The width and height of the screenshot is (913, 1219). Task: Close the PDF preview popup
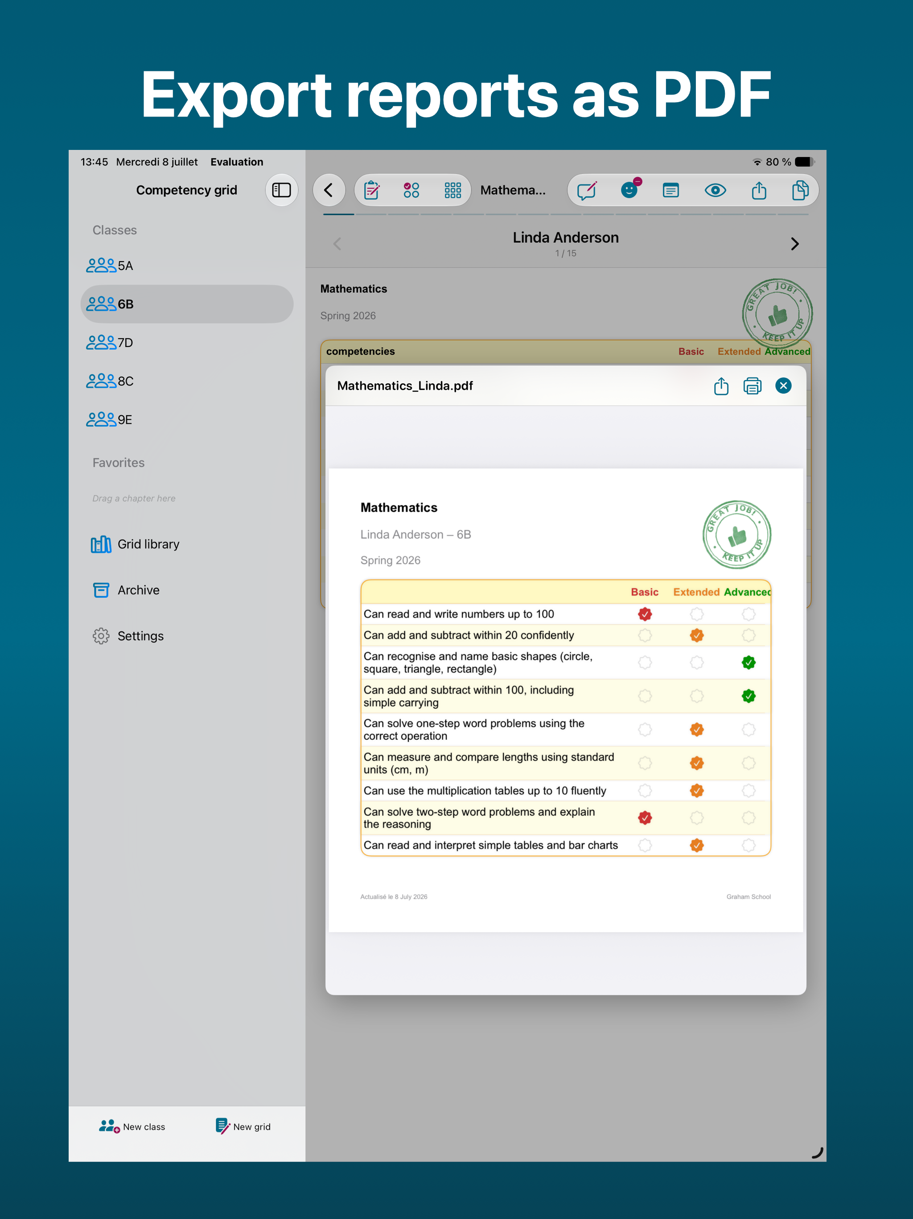pyautogui.click(x=783, y=386)
